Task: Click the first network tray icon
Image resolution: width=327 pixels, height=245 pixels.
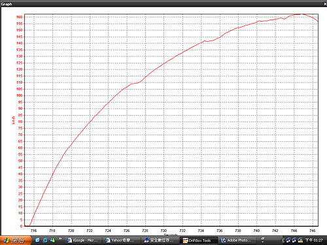Action: coord(288,240)
